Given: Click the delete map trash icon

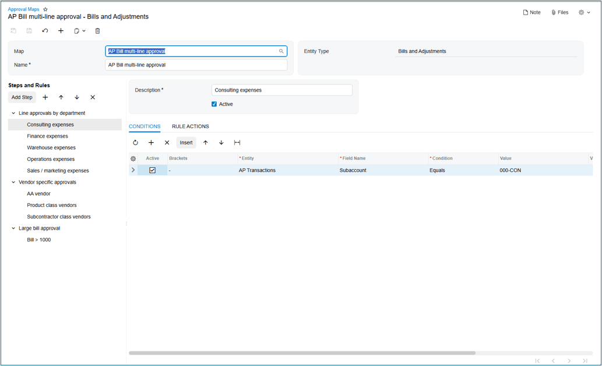Looking at the screenshot, I should (97, 30).
